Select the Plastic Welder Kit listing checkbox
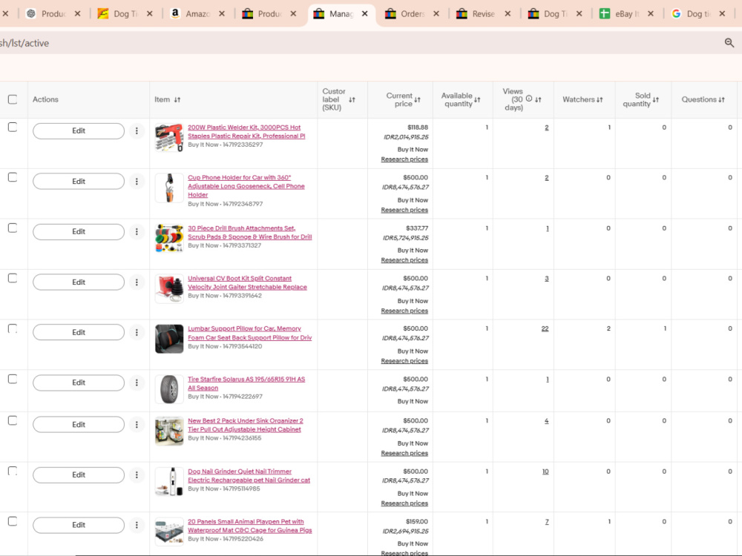The width and height of the screenshot is (742, 556). 13,128
